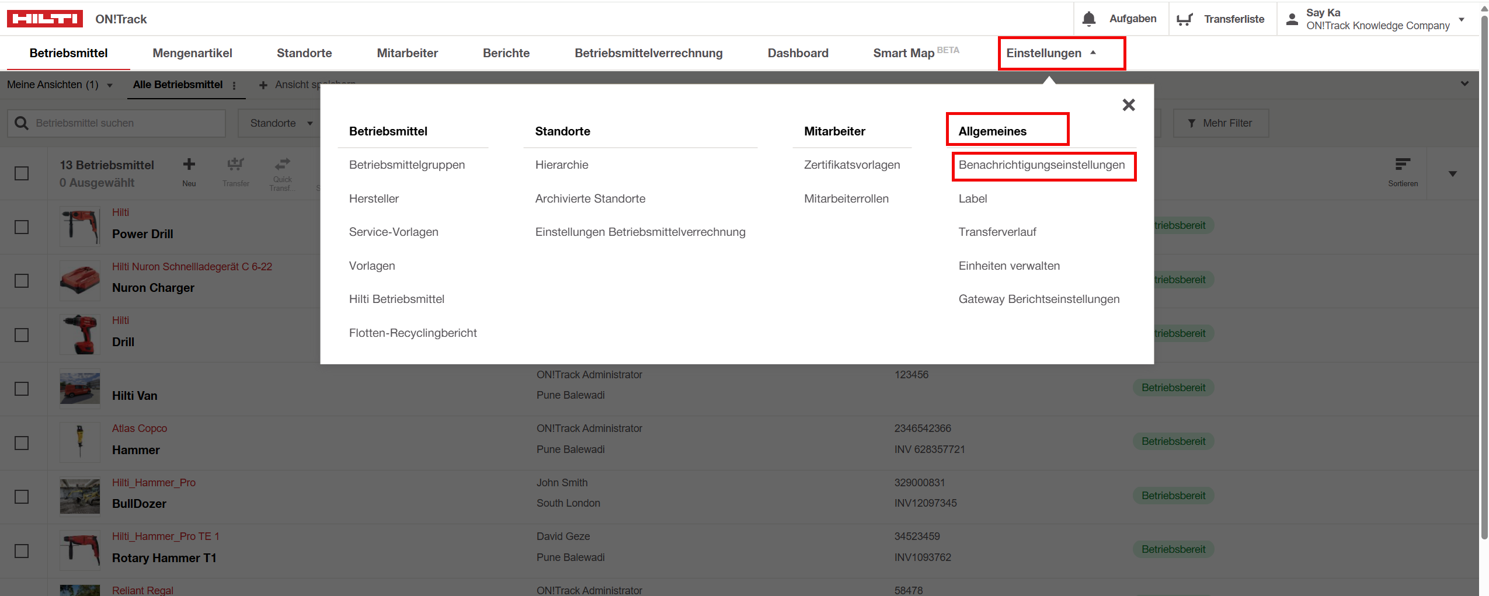Viewport: 1489px width, 596px height.
Task: Expand the column options arrow beside Sortieren
Action: (x=1452, y=173)
